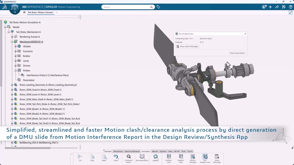The width and height of the screenshot is (294, 165).
Task: Click the Run Analysis Case icon
Action: coord(205,159)
